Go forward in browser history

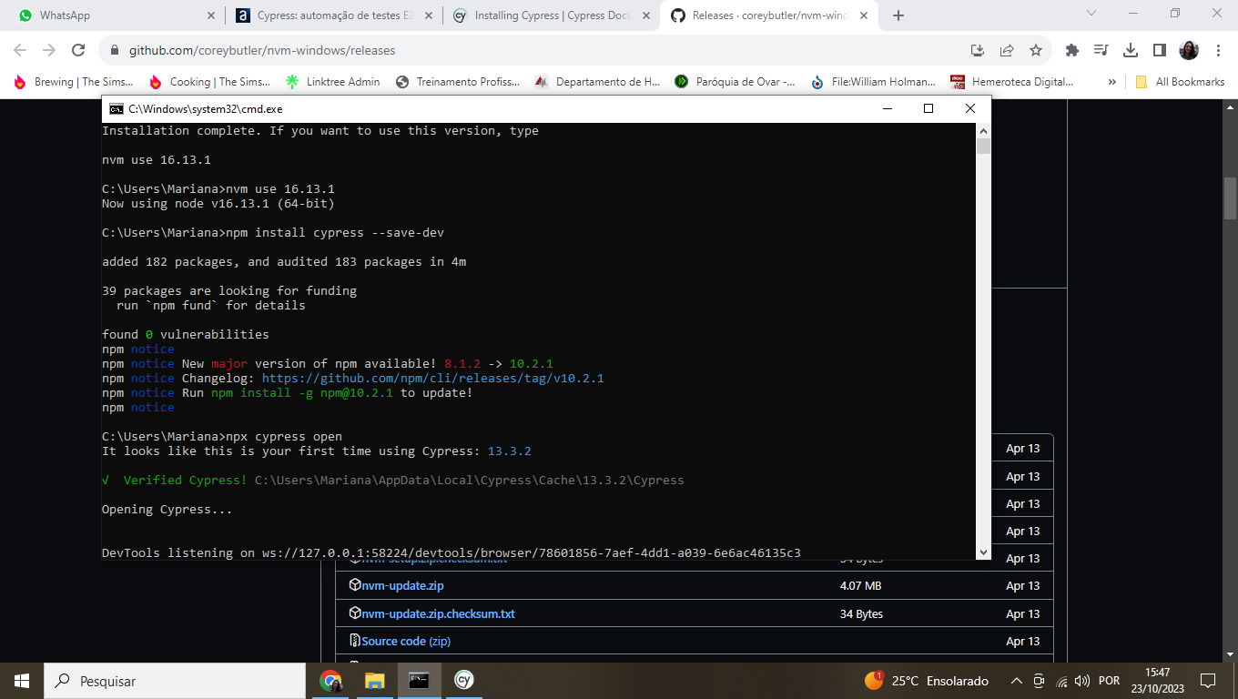click(49, 50)
